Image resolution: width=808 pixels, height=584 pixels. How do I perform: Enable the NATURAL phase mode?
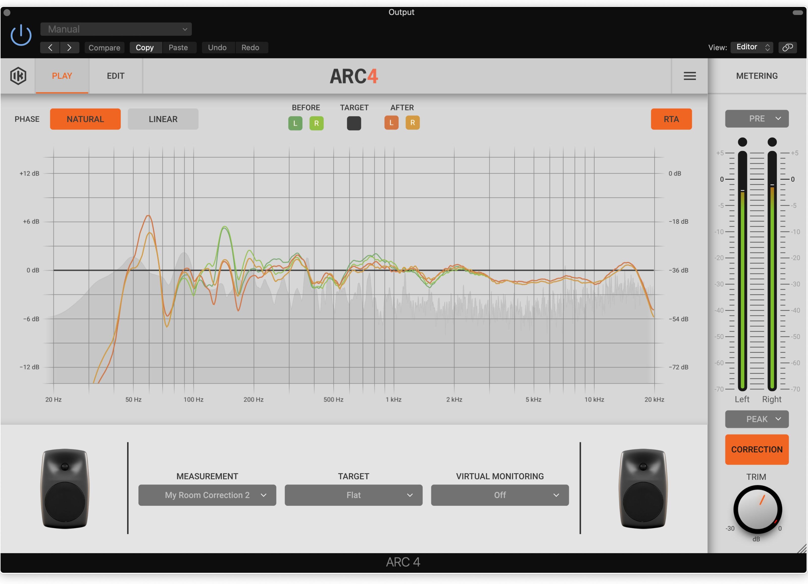pos(85,119)
